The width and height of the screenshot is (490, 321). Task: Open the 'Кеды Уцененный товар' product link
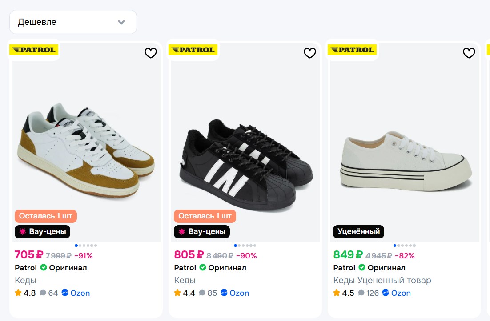[x=382, y=281]
